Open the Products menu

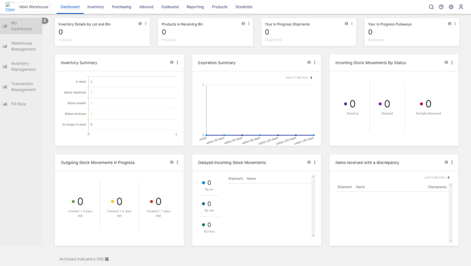(x=220, y=7)
